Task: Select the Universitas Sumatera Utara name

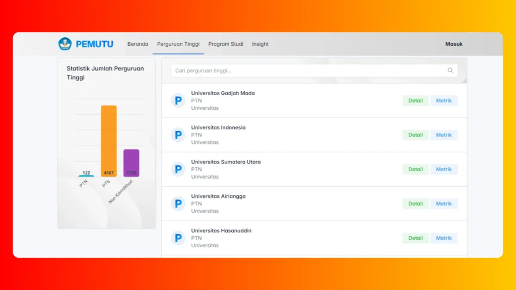Action: [226, 162]
